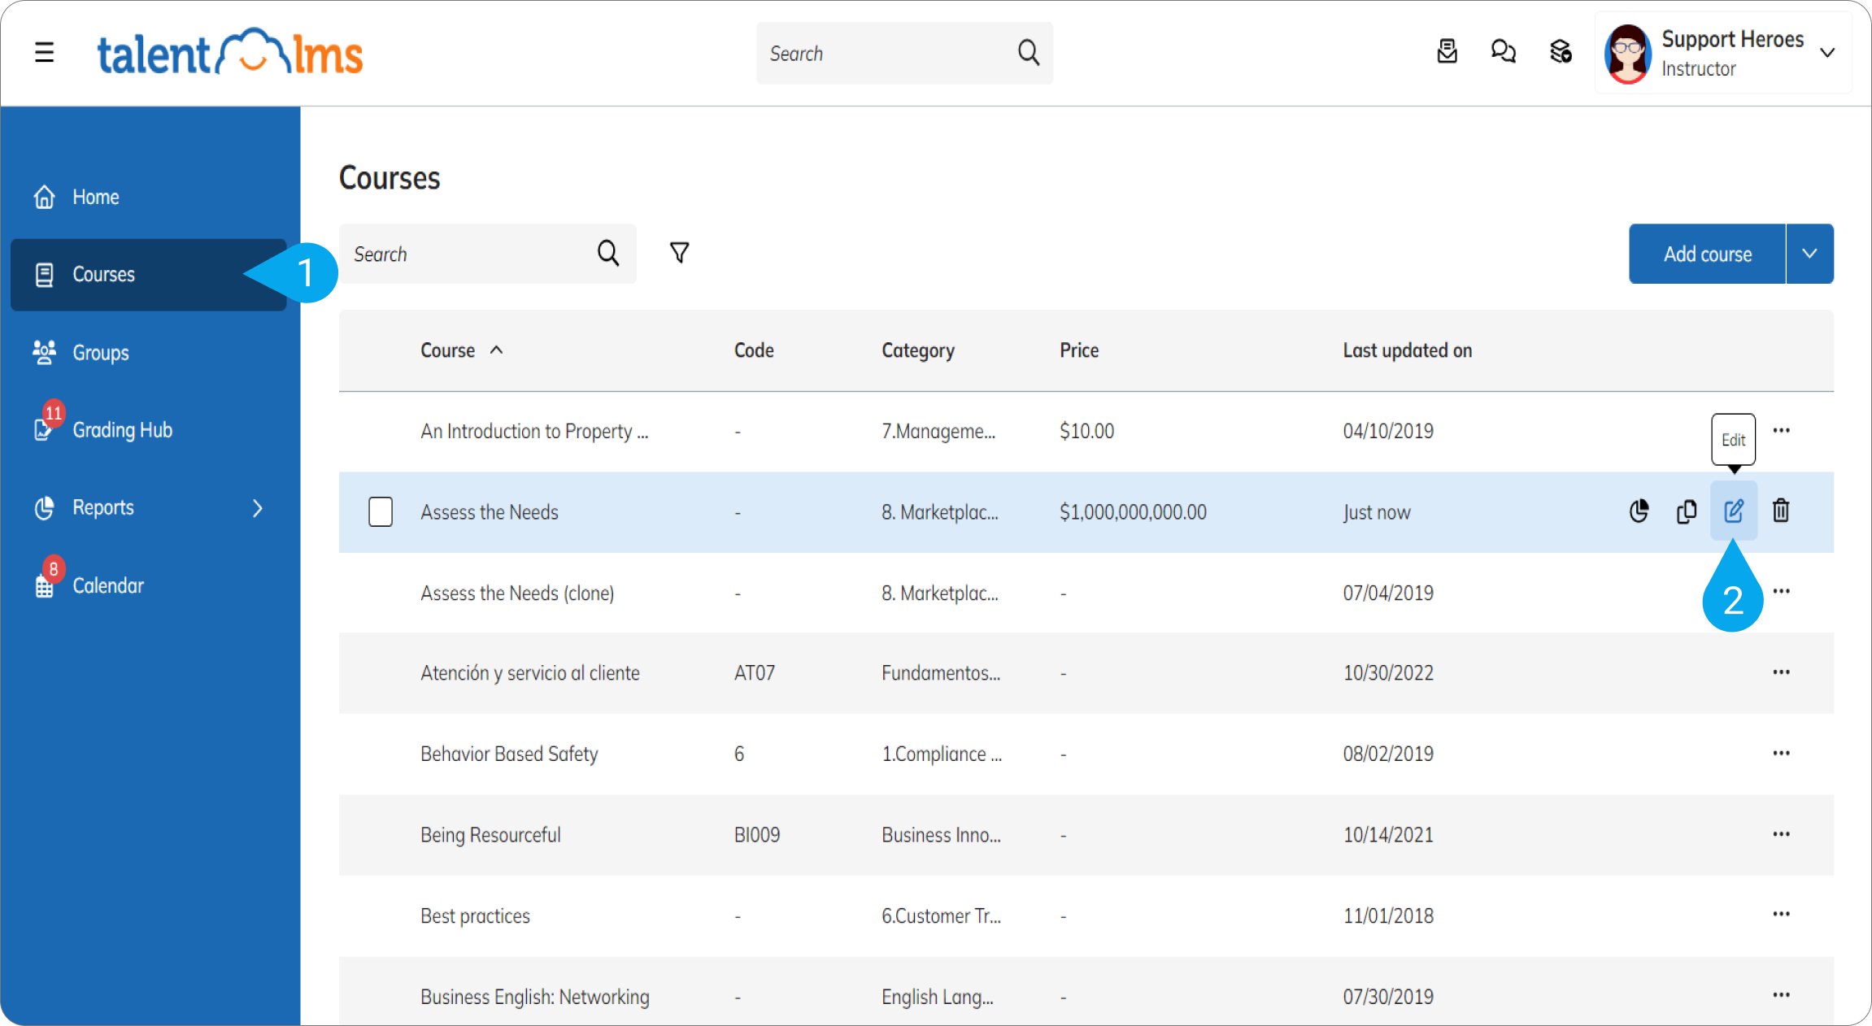Check the checkbox on the Assess the Needs row
The image size is (1872, 1026).
[x=380, y=511]
